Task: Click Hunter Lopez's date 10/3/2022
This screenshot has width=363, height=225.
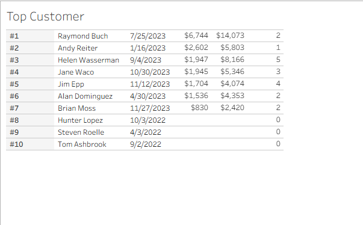Action: click(147, 120)
